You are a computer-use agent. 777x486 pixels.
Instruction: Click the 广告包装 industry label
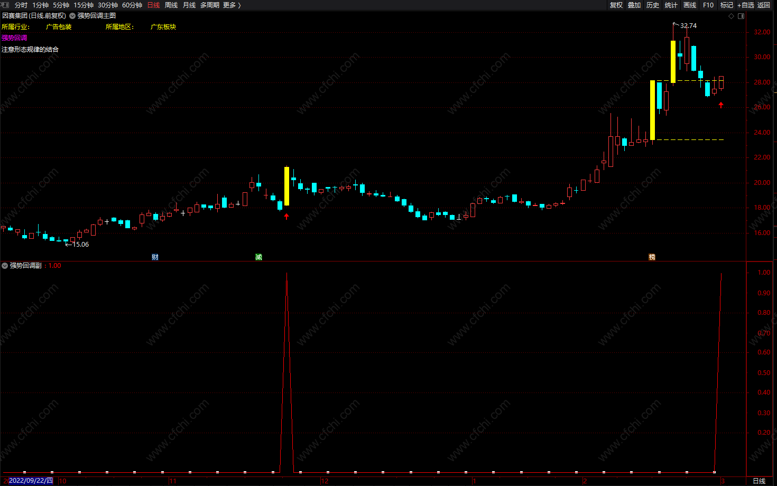(59, 27)
